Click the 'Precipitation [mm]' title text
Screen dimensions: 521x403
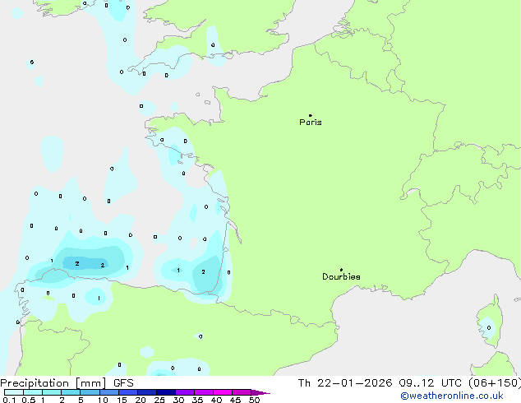(53, 383)
